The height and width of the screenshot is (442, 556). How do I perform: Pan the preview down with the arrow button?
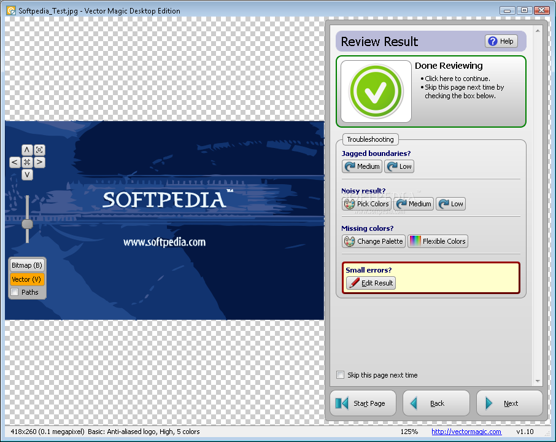27,174
